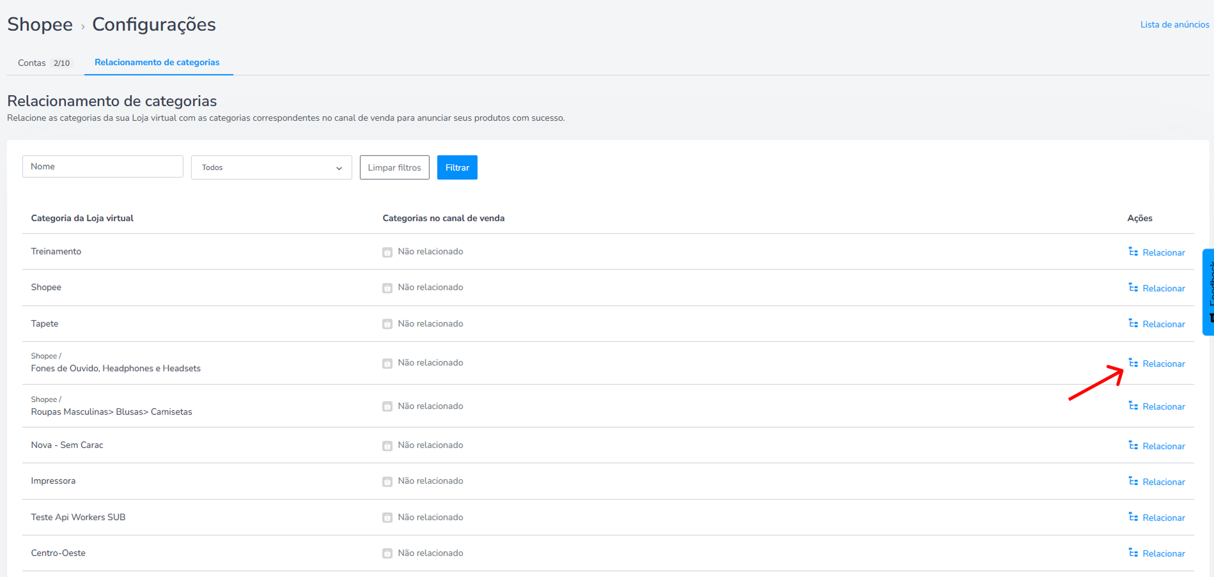The width and height of the screenshot is (1214, 577).
Task: Click the unrelated status icon for Teste Api Workers SUB
Action: click(x=387, y=518)
